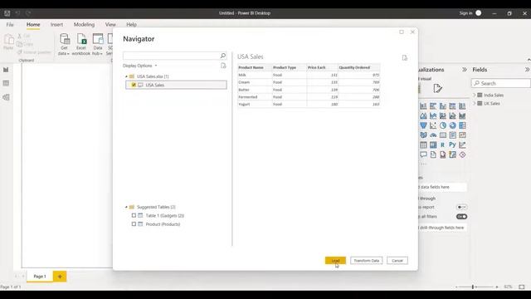Click the zoom slider handle in status bar
531x299 pixels.
pos(473,287)
